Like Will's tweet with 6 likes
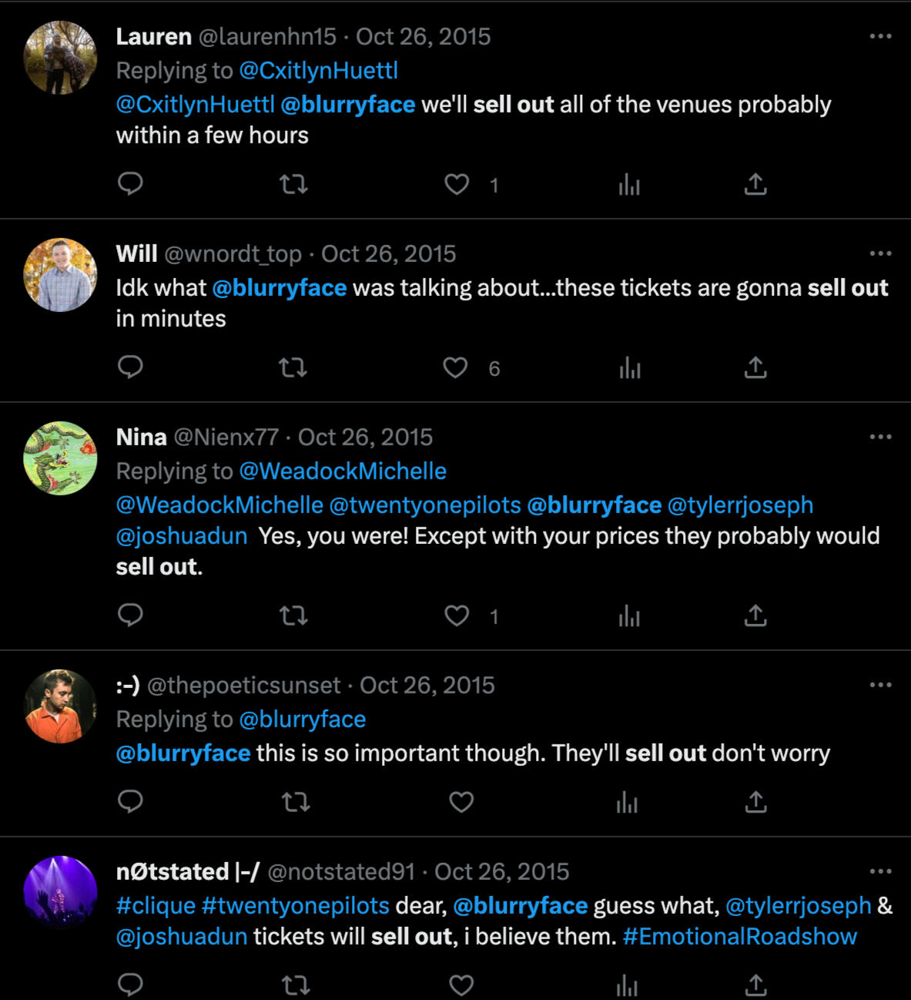The width and height of the screenshot is (911, 1000). (455, 367)
